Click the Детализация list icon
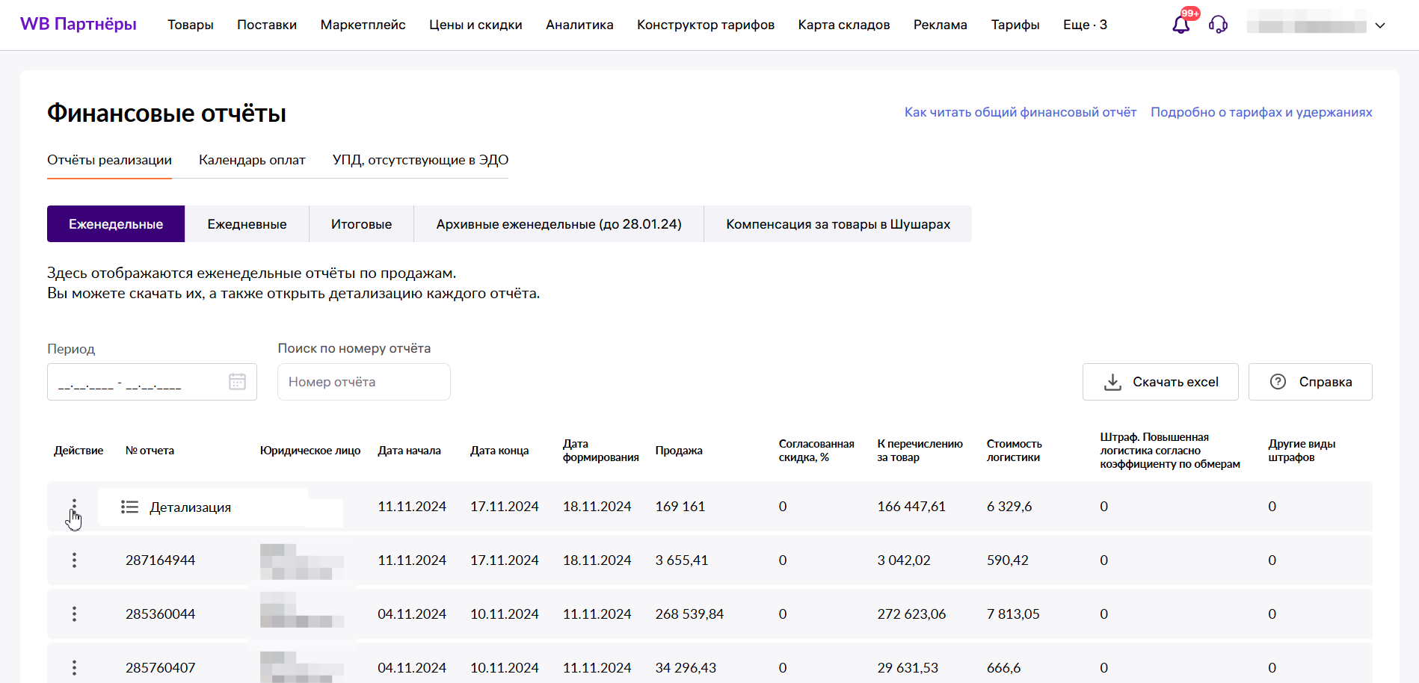This screenshot has width=1419, height=683. click(x=129, y=507)
